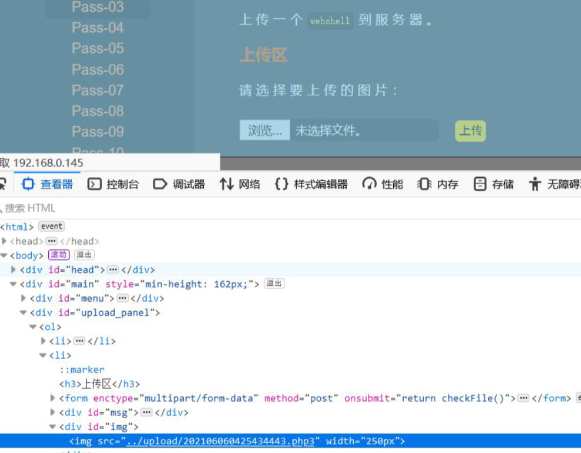Image resolution: width=581 pixels, height=453 pixels.
Task: Toggle the overflow (溢出) badge on div main
Action: coord(274,284)
